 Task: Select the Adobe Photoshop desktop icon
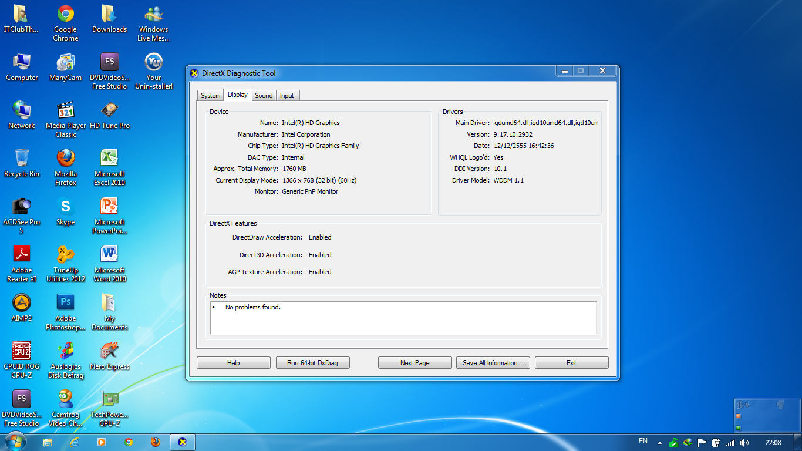[66, 312]
